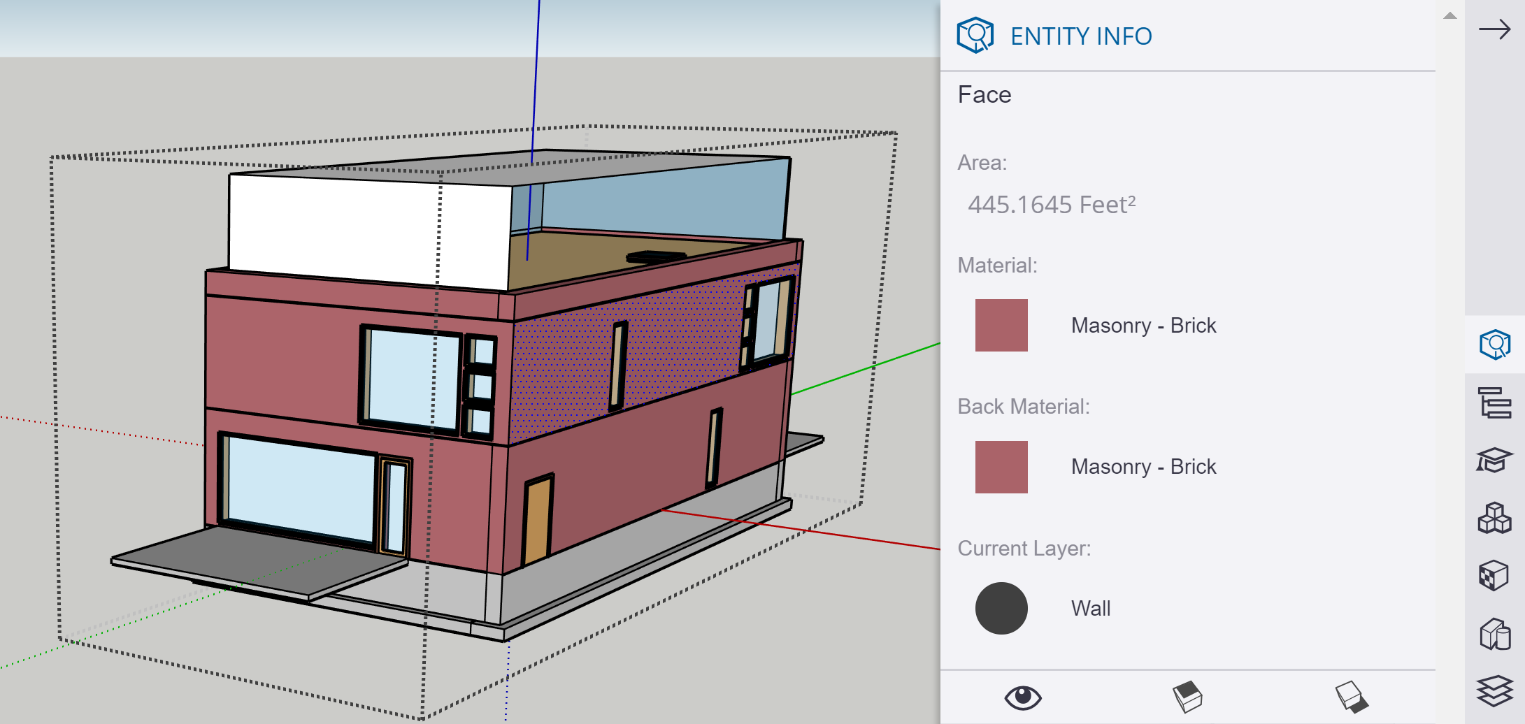Open the Entity Info panel icon in sidebar
Viewport: 1525px width, 724px height.
click(1494, 345)
